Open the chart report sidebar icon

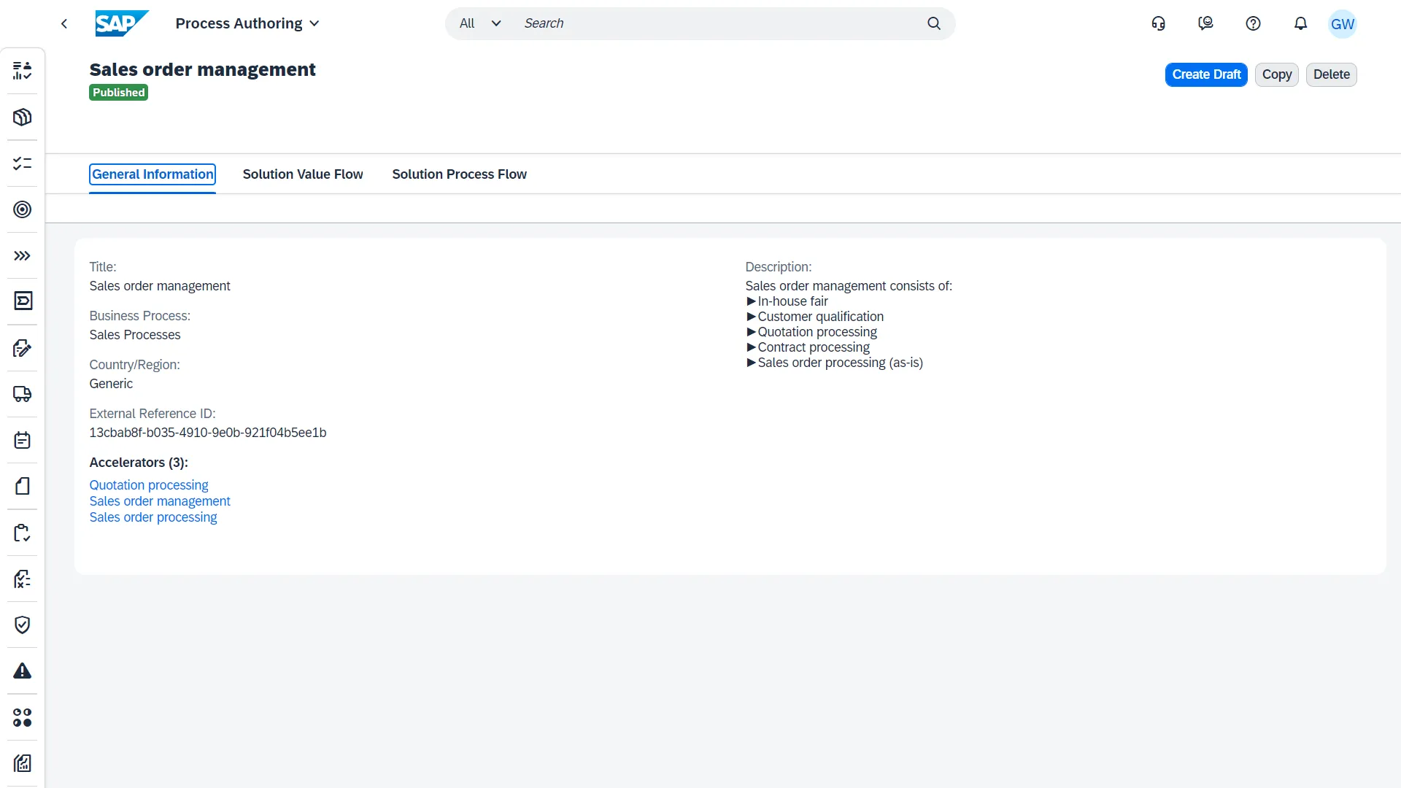(23, 763)
